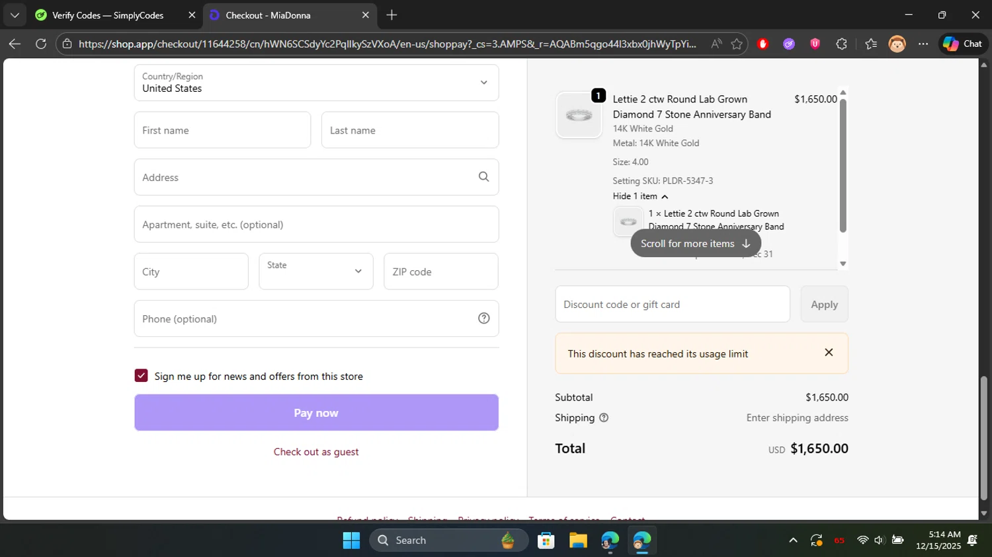Click the Last name field
The width and height of the screenshot is (992, 557).
tap(410, 130)
